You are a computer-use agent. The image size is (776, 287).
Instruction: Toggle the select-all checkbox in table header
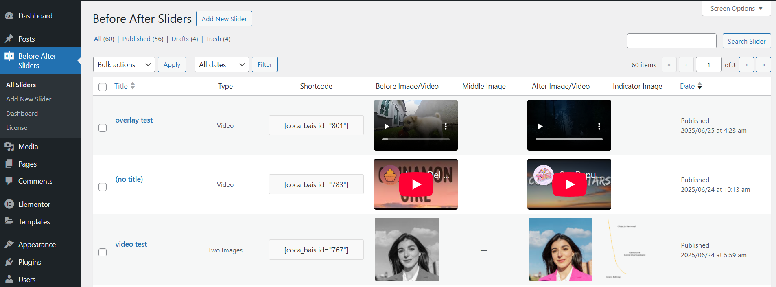(103, 87)
